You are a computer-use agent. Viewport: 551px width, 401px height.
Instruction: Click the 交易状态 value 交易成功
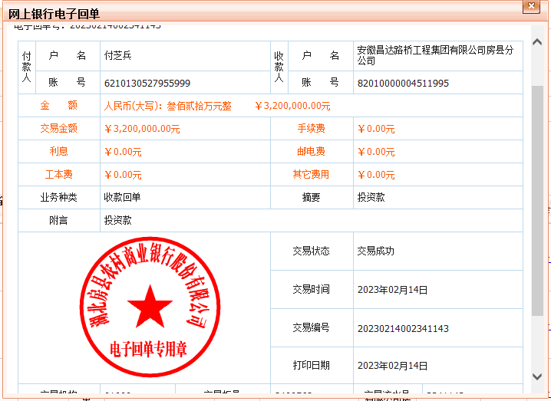point(376,251)
